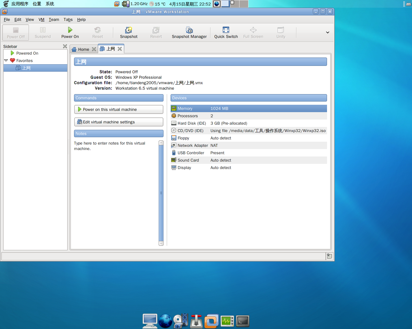Open the multimedia disc and speaker dock icon

[181, 321]
